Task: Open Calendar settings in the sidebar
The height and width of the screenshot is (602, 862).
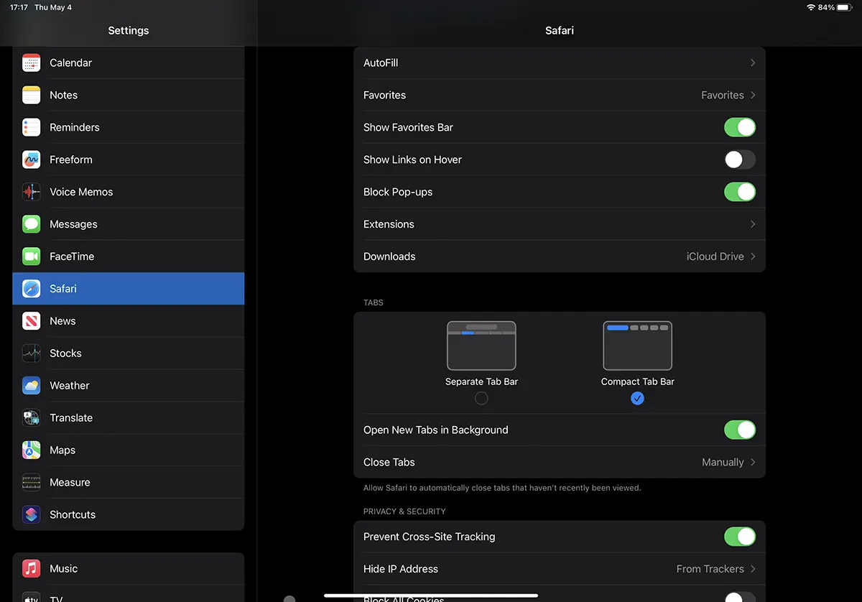Action: coord(129,62)
